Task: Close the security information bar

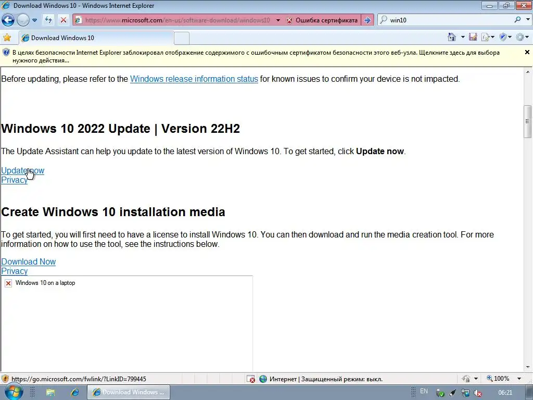Action: coord(527,52)
